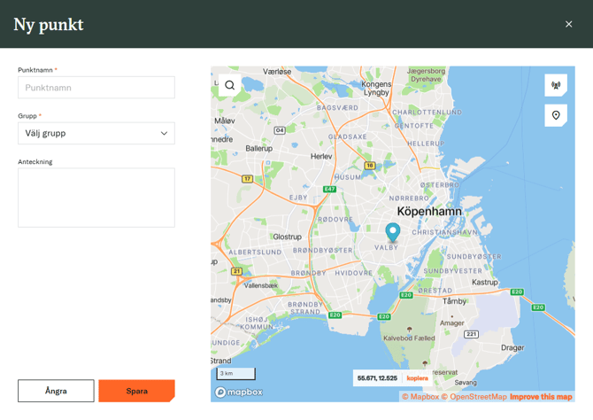Click inside the Anteckning text area
This screenshot has height=420, width=593.
(x=96, y=198)
